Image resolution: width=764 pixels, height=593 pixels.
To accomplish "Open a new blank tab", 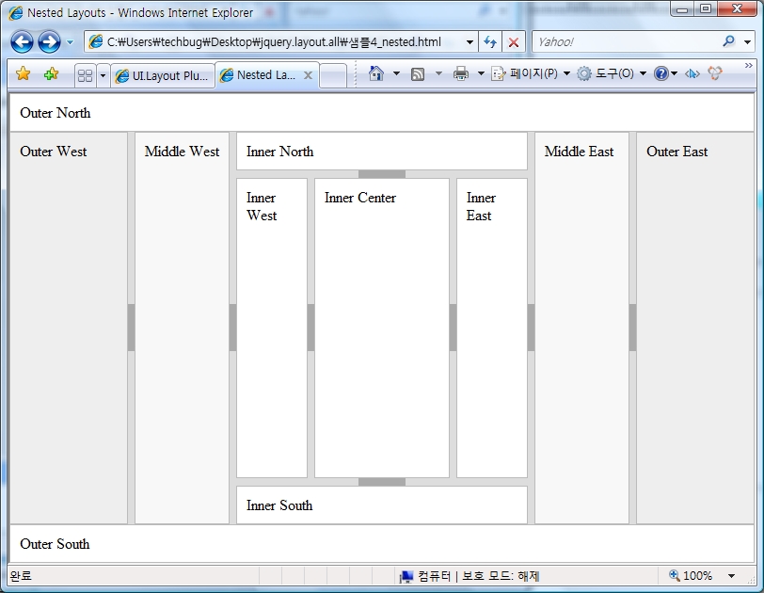I will (x=333, y=76).
